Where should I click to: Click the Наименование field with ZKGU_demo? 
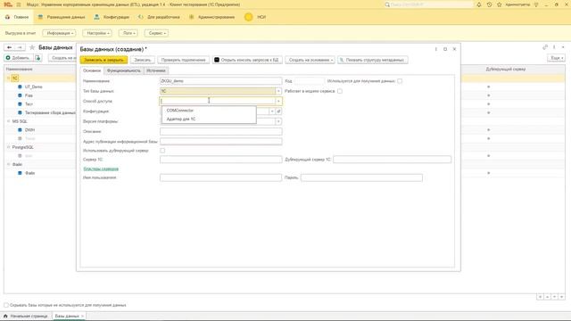coord(220,81)
